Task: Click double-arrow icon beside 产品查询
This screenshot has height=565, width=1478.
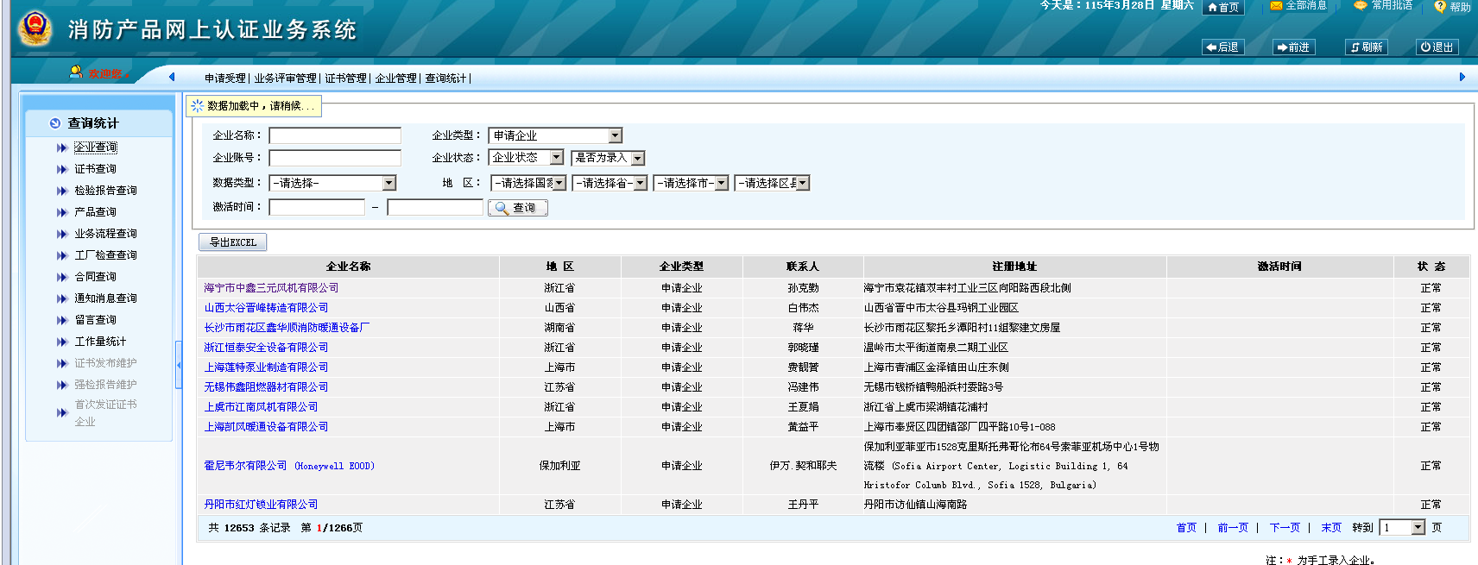Action: point(61,212)
